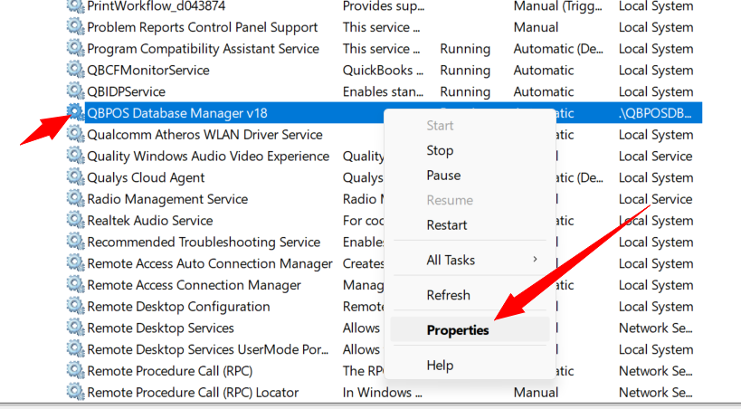Image resolution: width=741 pixels, height=409 pixels.
Task: Select the Remote Desktop Configuration name
Action: click(x=178, y=307)
